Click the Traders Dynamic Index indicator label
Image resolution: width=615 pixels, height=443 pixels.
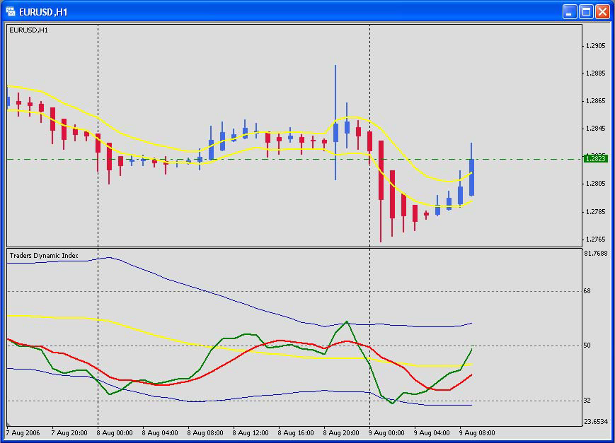44,255
